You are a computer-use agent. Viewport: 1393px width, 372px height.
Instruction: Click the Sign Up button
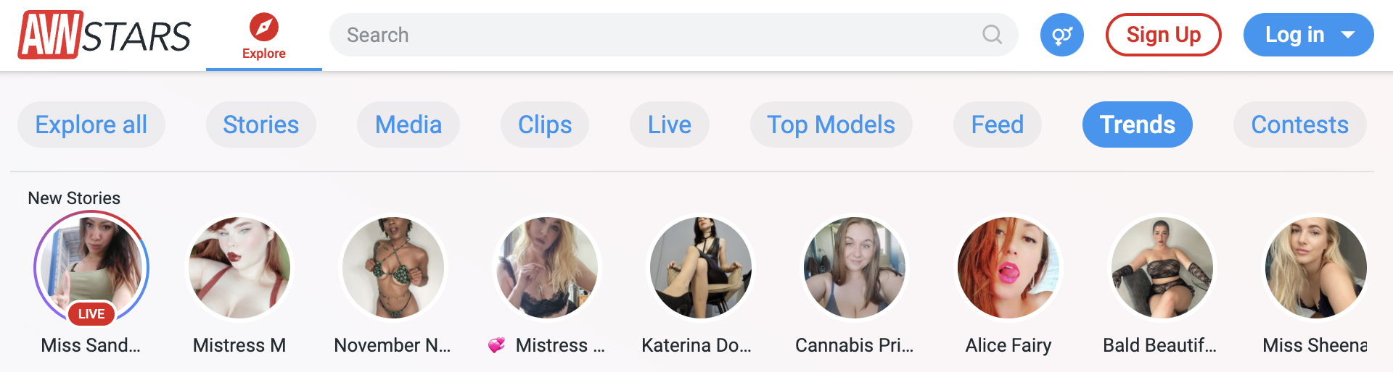coord(1163,35)
